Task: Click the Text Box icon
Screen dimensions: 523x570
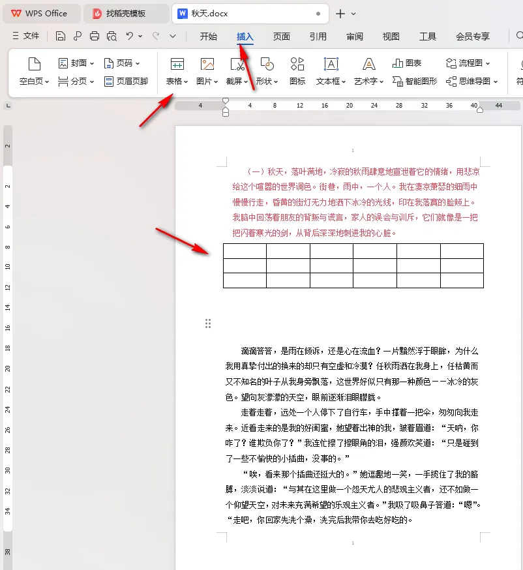Action: point(331,64)
